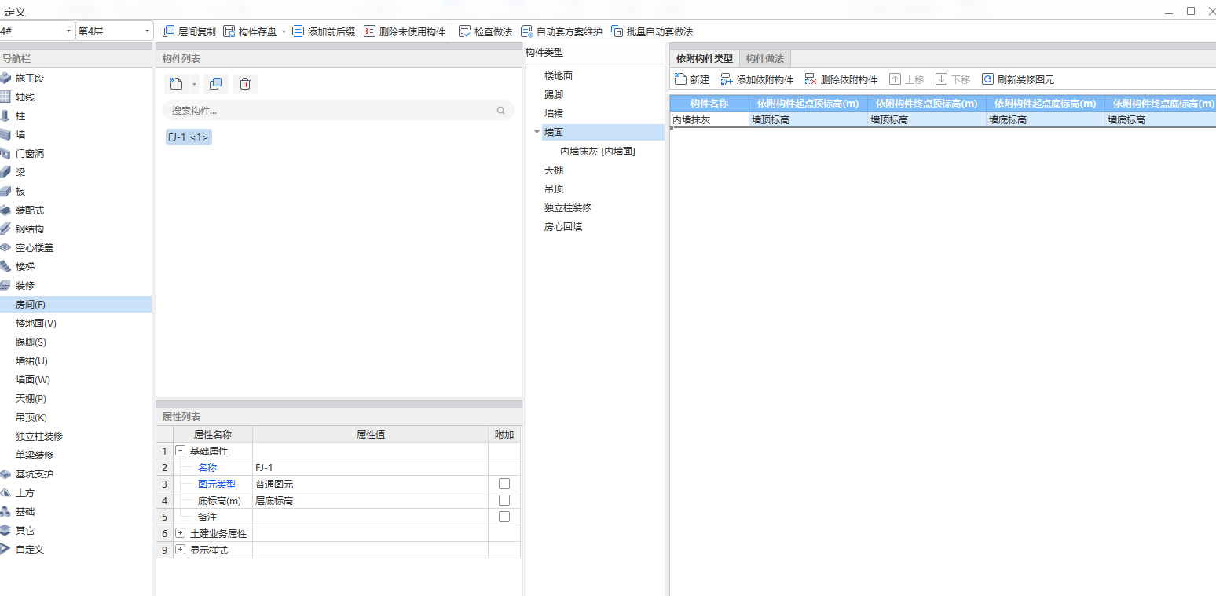Image resolution: width=1216 pixels, height=596 pixels.
Task: Open the new component dropdown arrow
Action: click(194, 84)
